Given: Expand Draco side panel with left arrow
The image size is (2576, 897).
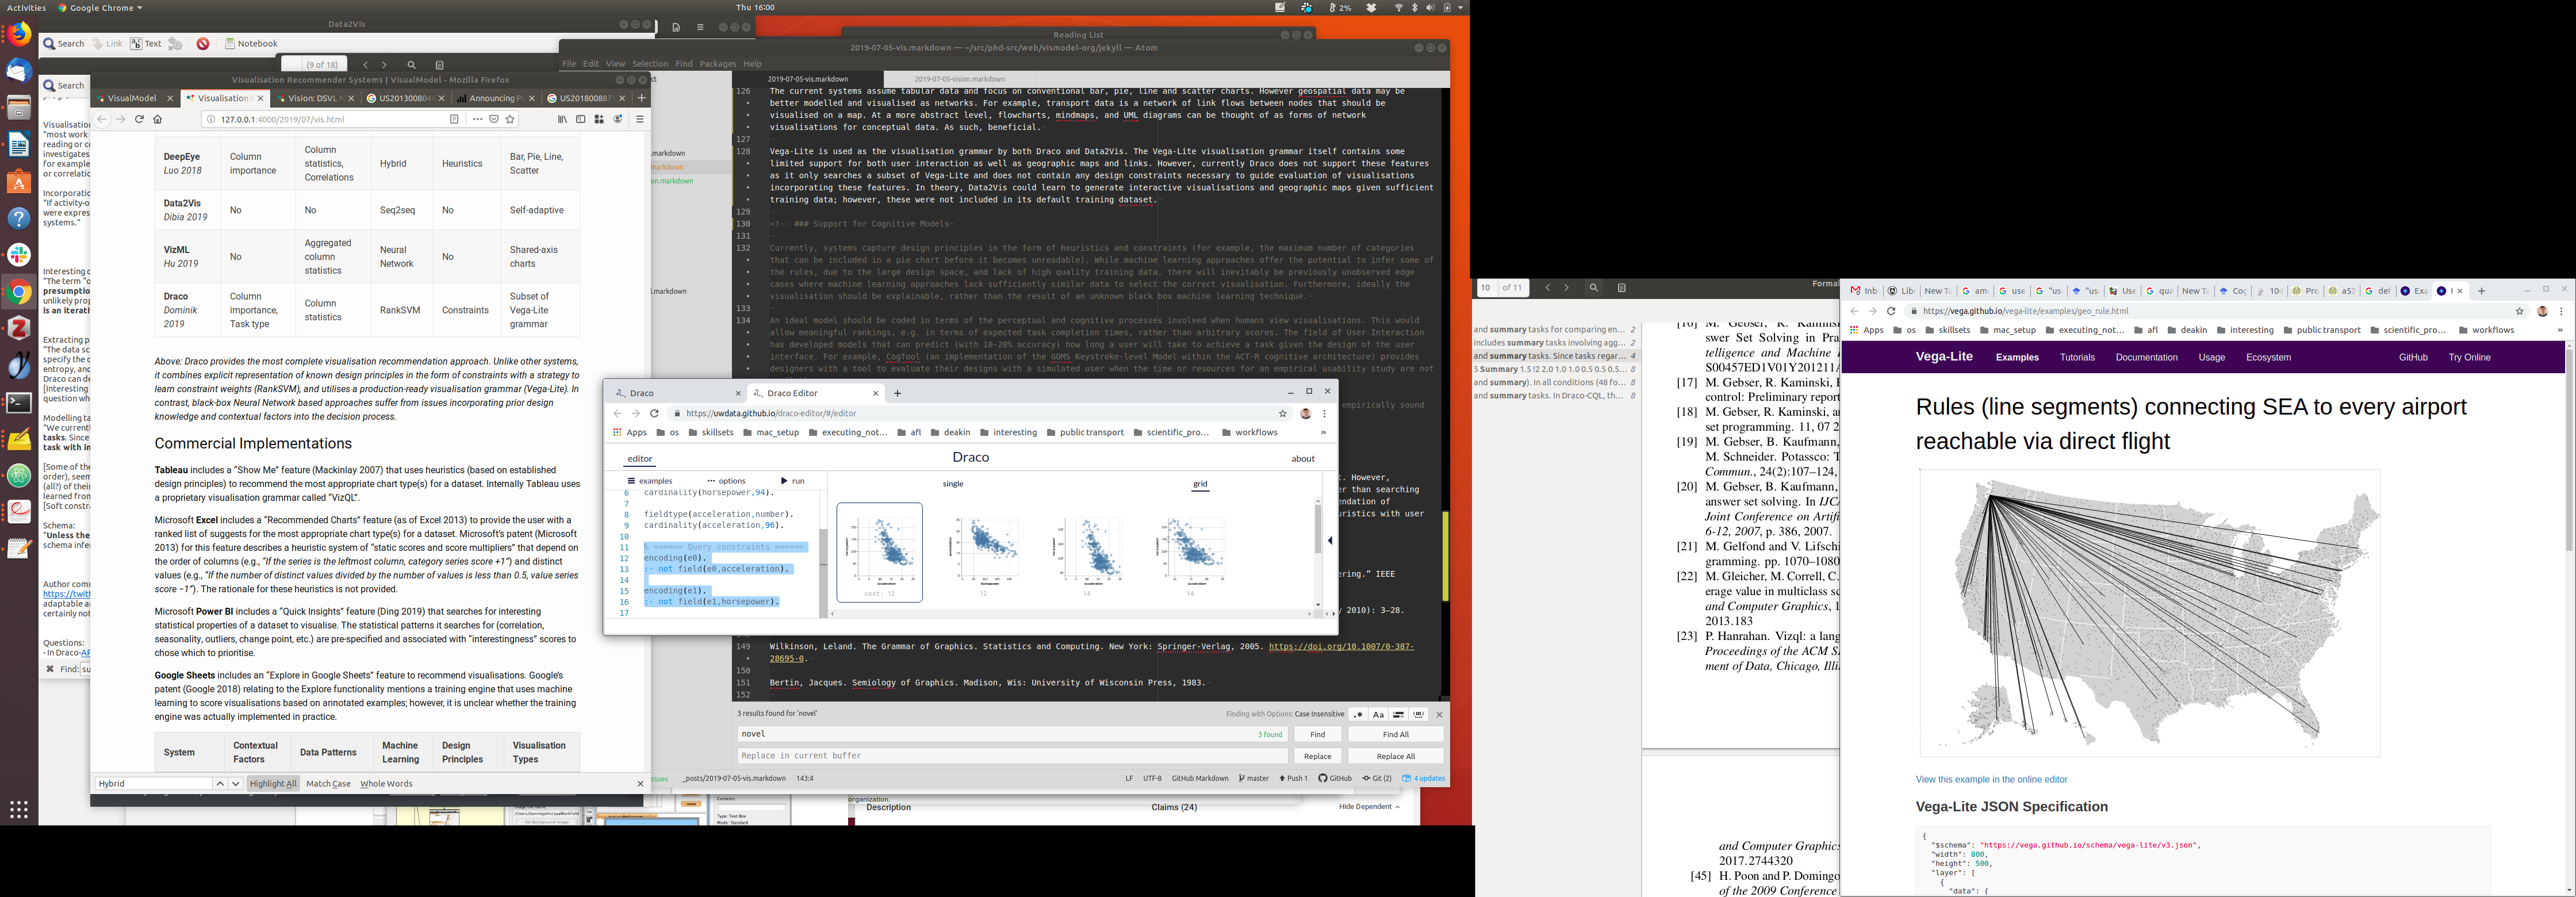Looking at the screenshot, I should [1330, 540].
